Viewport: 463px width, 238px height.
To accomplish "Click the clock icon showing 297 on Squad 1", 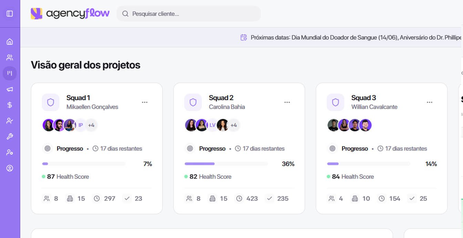I will click(97, 198).
